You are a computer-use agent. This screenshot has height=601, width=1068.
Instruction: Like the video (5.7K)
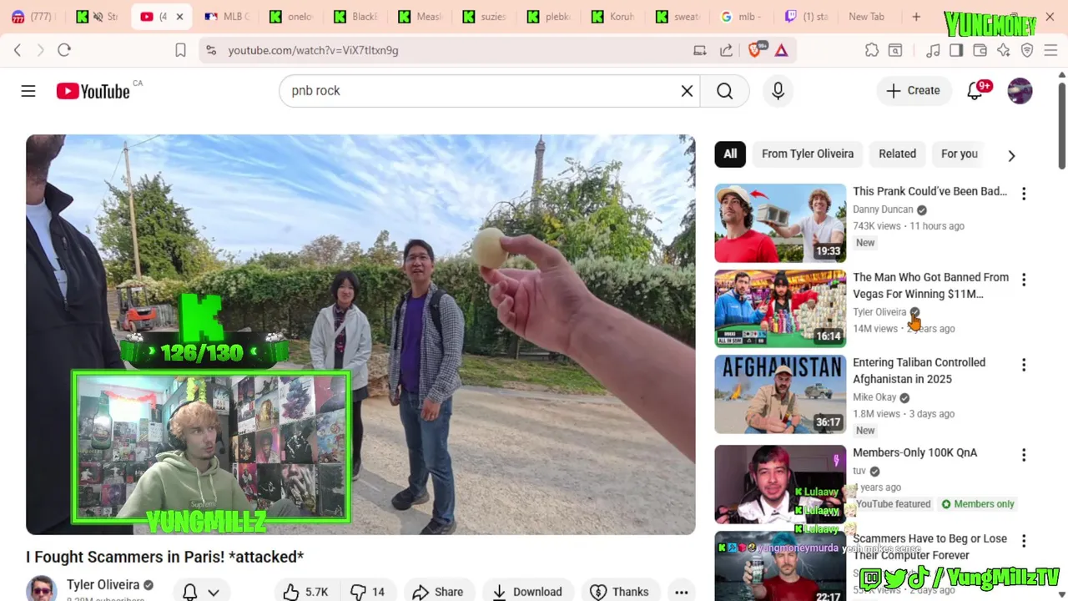pyautogui.click(x=305, y=592)
